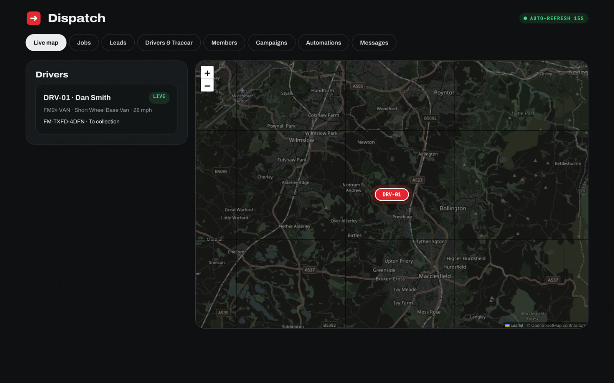Screen dimensions: 614x383
Task: Zoom in the map with plus button
Action: click(x=207, y=73)
